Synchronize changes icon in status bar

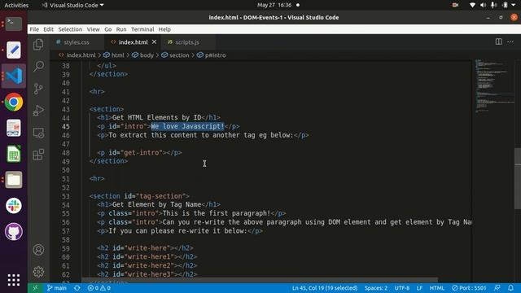point(77,288)
